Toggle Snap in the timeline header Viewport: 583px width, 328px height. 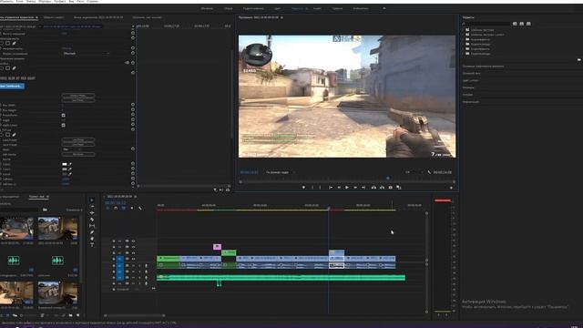(x=116, y=209)
